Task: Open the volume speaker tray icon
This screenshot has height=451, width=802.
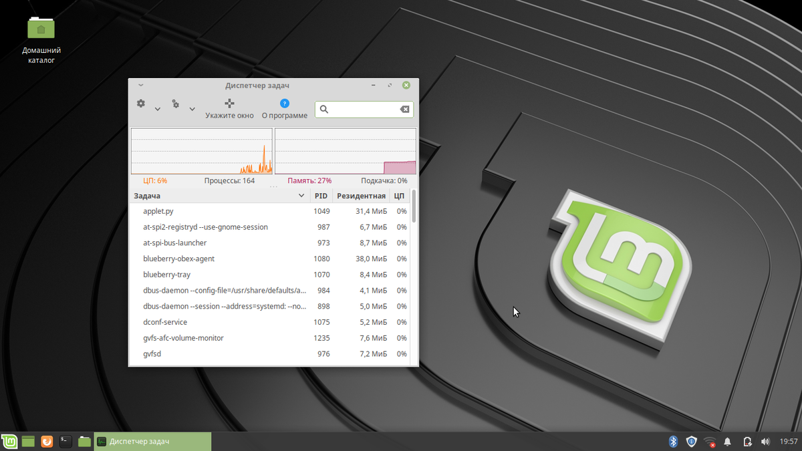Action: (765, 442)
